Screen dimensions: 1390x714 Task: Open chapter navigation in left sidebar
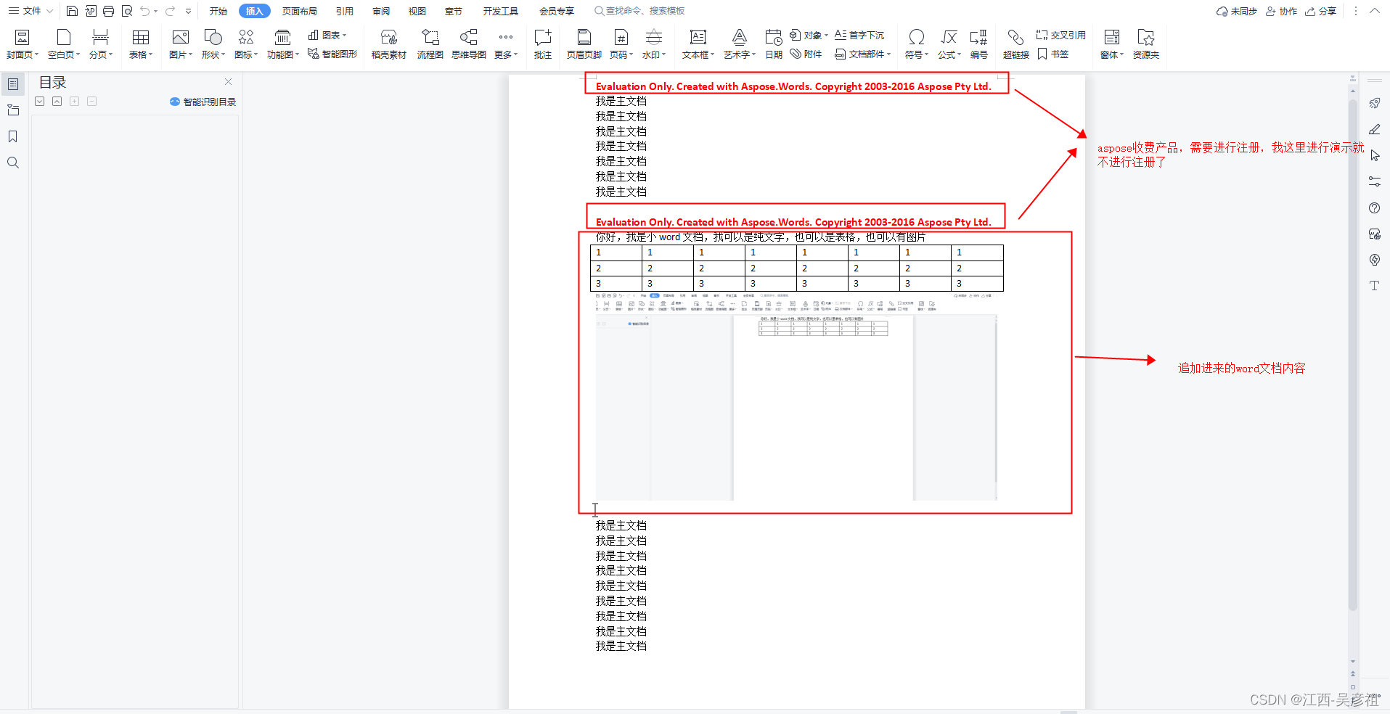click(13, 110)
